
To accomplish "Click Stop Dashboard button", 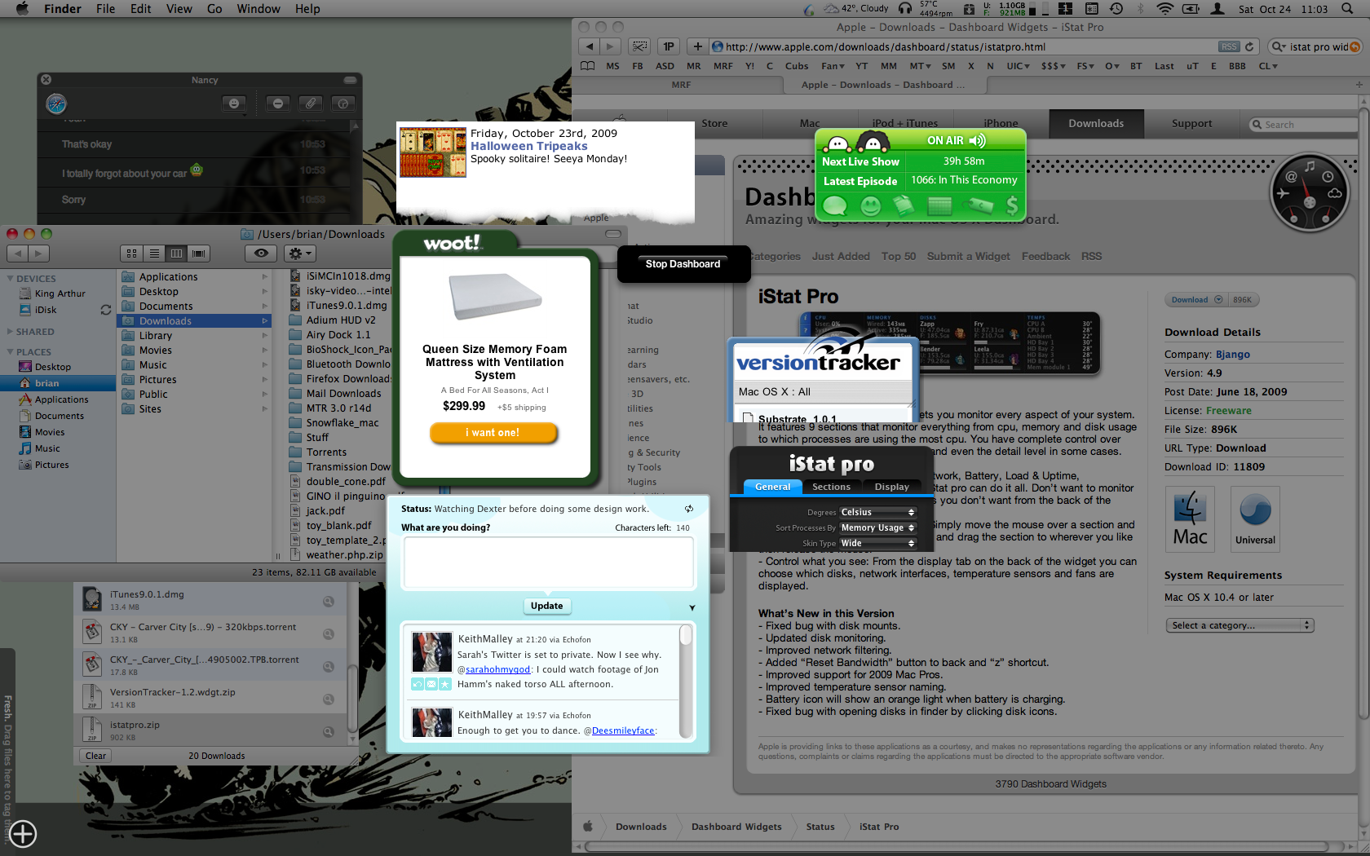I will coord(683,264).
